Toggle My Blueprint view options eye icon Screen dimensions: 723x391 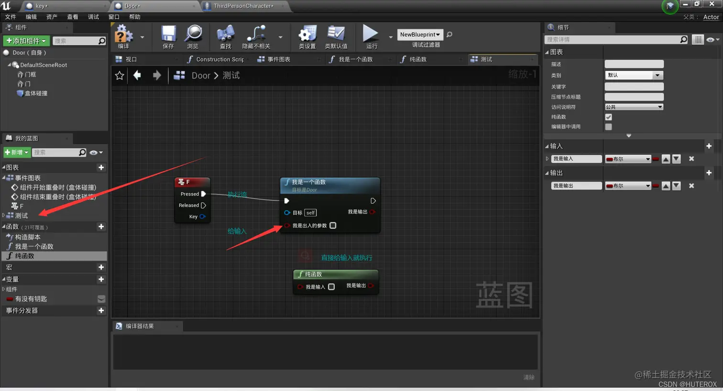(96, 152)
